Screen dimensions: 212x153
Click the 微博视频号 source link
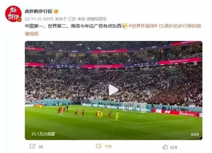pyautogui.click(x=96, y=19)
